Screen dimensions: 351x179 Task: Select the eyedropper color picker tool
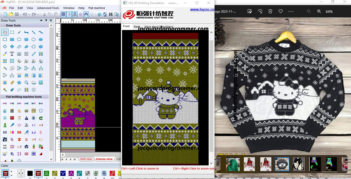5,54
